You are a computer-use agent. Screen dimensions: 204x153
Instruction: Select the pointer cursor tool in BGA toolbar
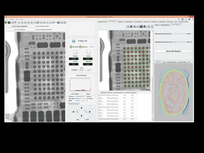tap(134, 26)
